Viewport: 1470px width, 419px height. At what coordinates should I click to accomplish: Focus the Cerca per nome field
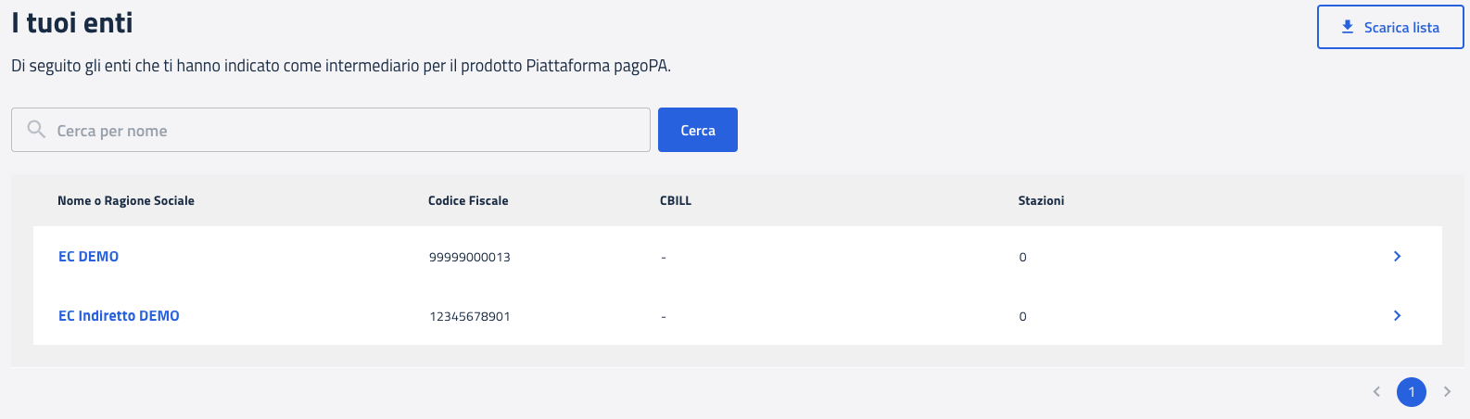click(343, 131)
